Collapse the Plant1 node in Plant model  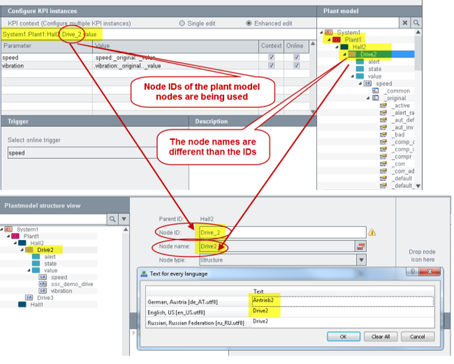329,40
